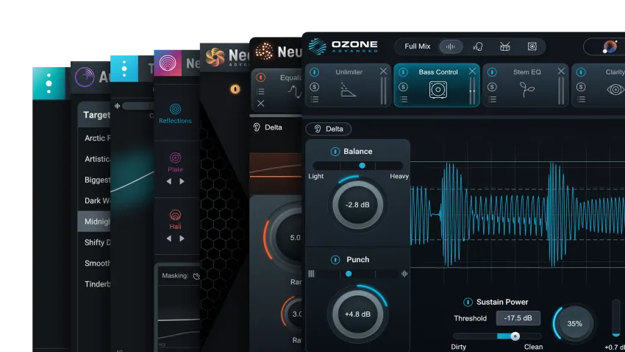Screen dimensions: 625x352
Task: Toggle Sustain Power on or off
Action: pos(468,302)
